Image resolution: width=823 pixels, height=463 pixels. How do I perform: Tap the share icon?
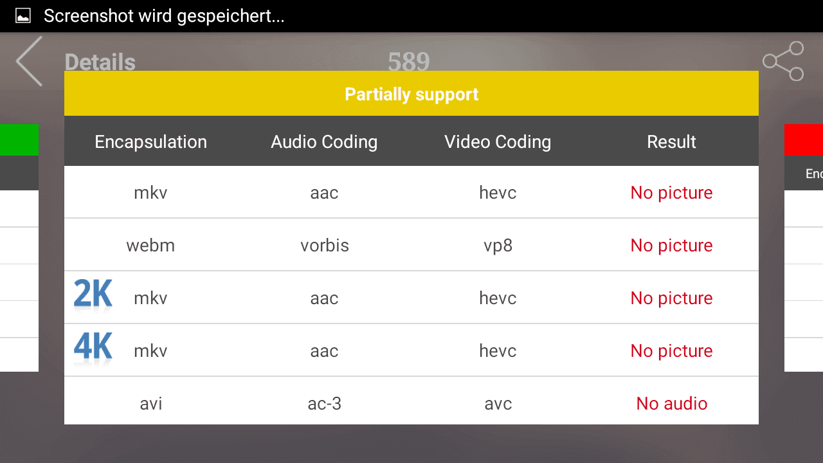[783, 61]
